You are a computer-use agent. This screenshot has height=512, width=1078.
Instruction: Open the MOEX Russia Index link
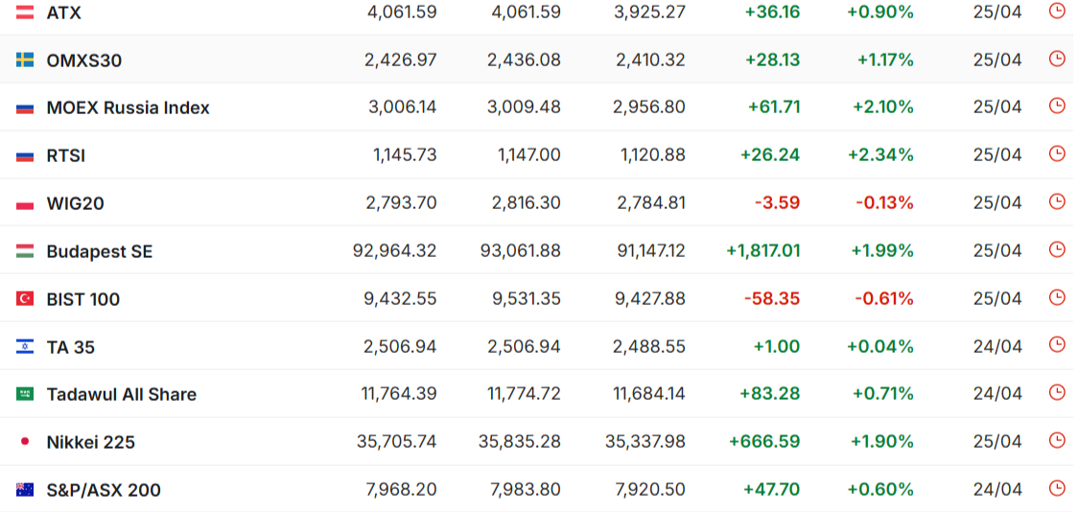coord(128,108)
